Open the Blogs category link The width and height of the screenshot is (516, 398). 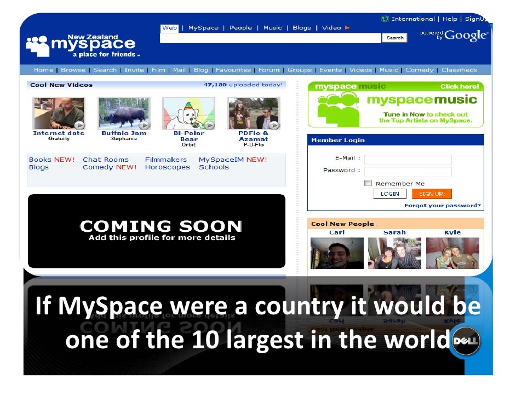click(39, 167)
